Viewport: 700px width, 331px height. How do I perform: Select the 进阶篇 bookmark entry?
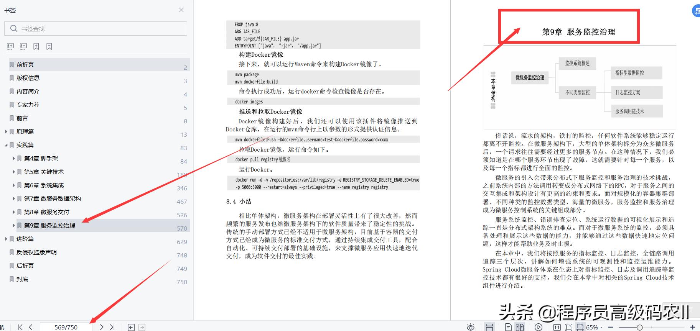[25, 239]
